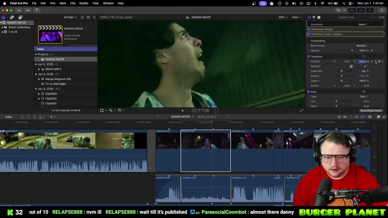Disable the FilmConvert Nitrate effect checkbox
Image resolution: width=388 pixels, height=218 pixels.
309,29
